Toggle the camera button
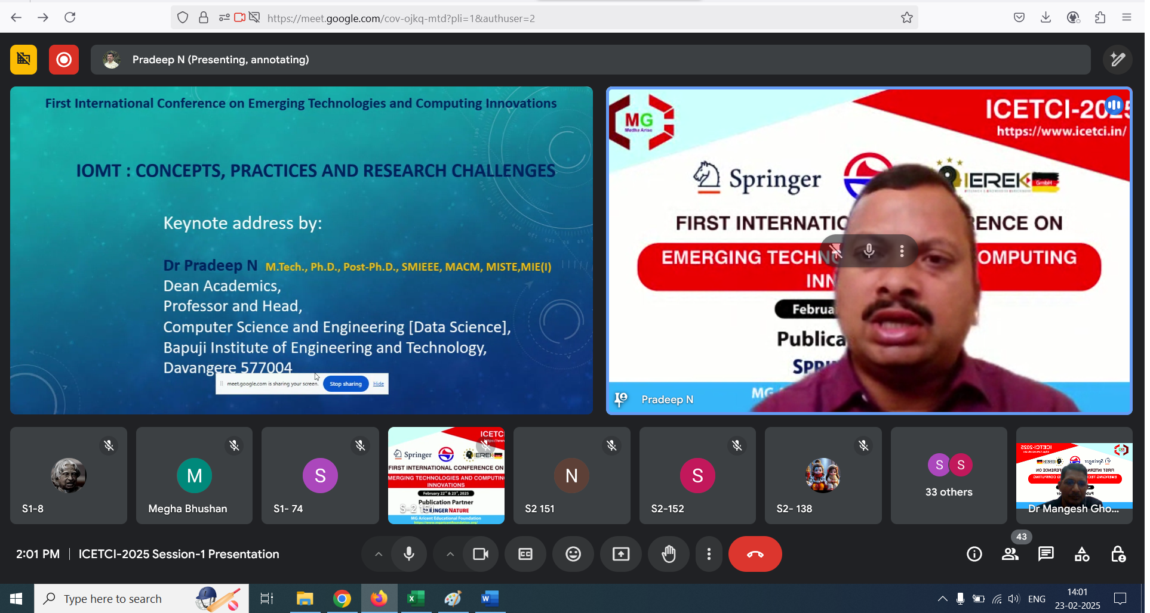Viewport: 1150px width, 613px height. [x=481, y=554]
